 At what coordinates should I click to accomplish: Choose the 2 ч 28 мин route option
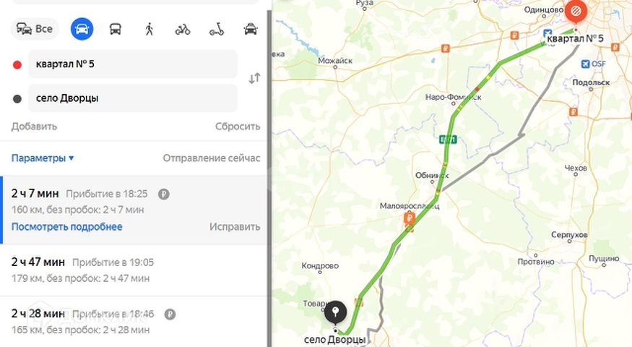pos(134,322)
